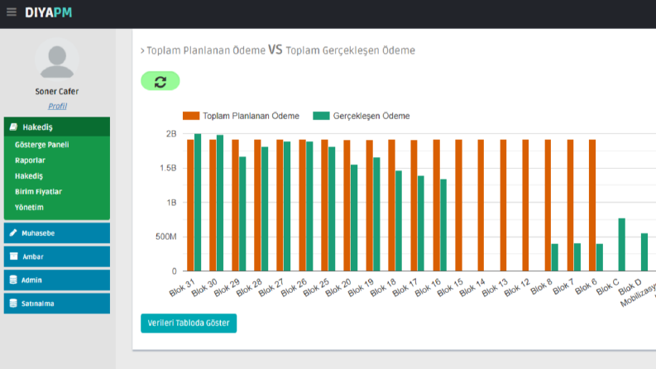Image resolution: width=656 pixels, height=369 pixels.
Task: Open Birim Fiyatlar
Action: [39, 192]
